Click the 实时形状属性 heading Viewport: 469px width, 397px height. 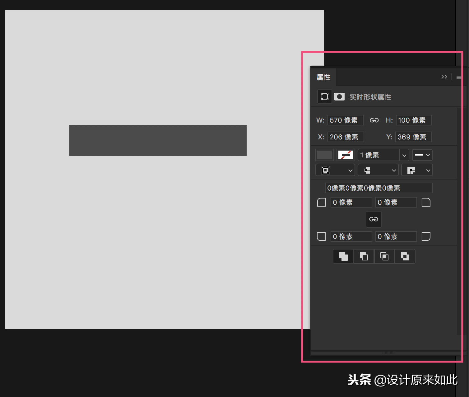click(x=370, y=97)
